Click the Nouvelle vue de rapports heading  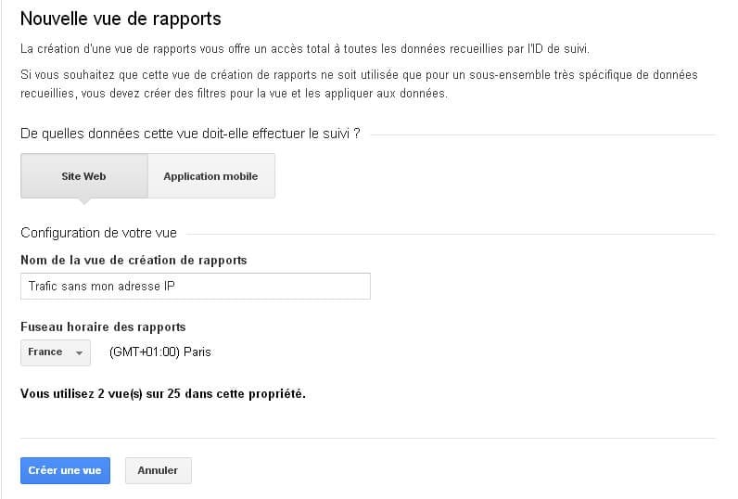[x=121, y=19]
